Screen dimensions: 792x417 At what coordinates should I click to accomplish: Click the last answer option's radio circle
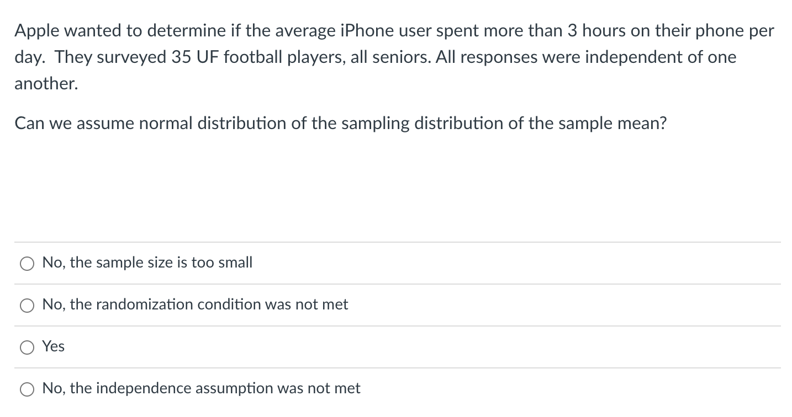[27, 388]
